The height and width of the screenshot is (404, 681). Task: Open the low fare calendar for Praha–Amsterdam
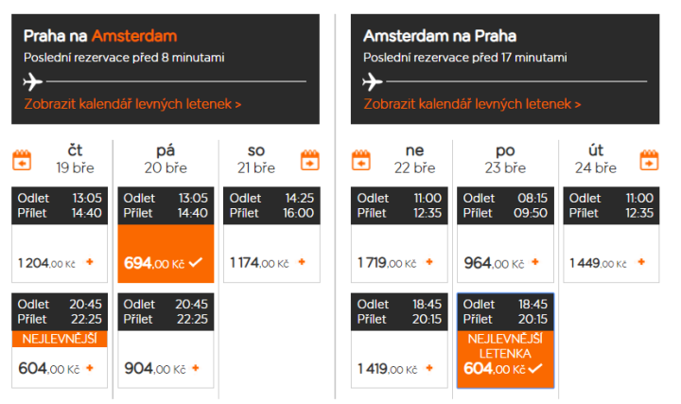pyautogui.click(x=132, y=104)
